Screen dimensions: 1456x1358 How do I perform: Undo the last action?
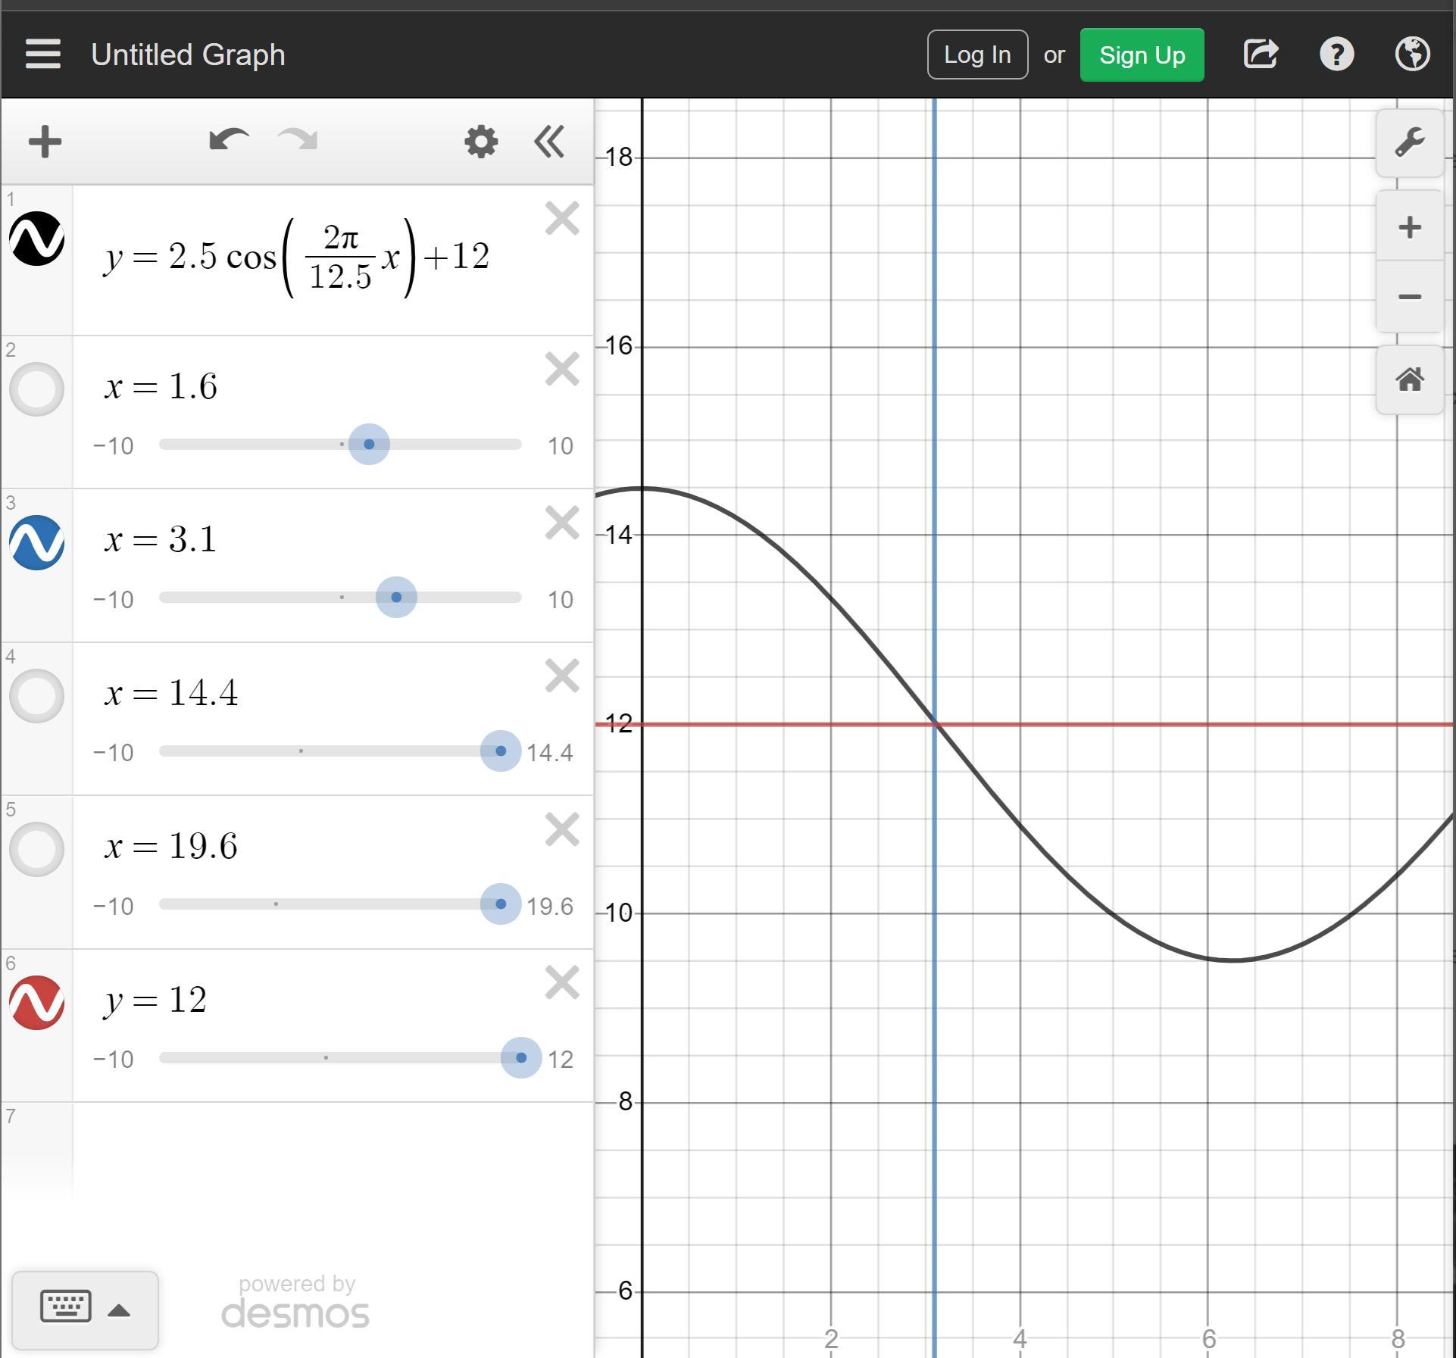(x=229, y=140)
